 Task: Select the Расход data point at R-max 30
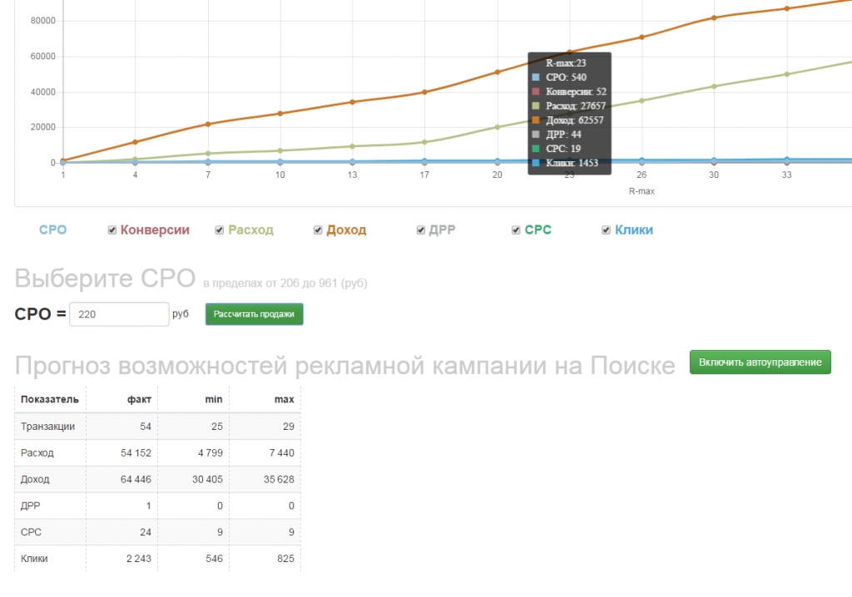[714, 86]
